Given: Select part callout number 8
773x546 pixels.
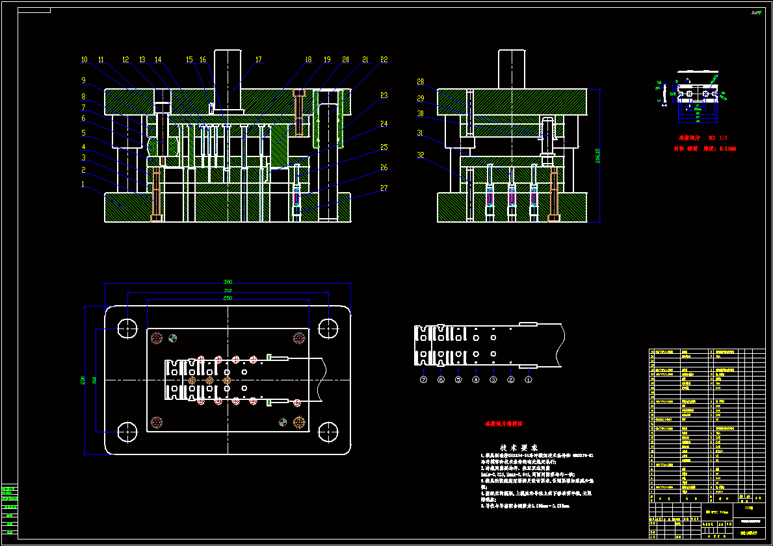Looking at the screenshot, I should coord(83,97).
